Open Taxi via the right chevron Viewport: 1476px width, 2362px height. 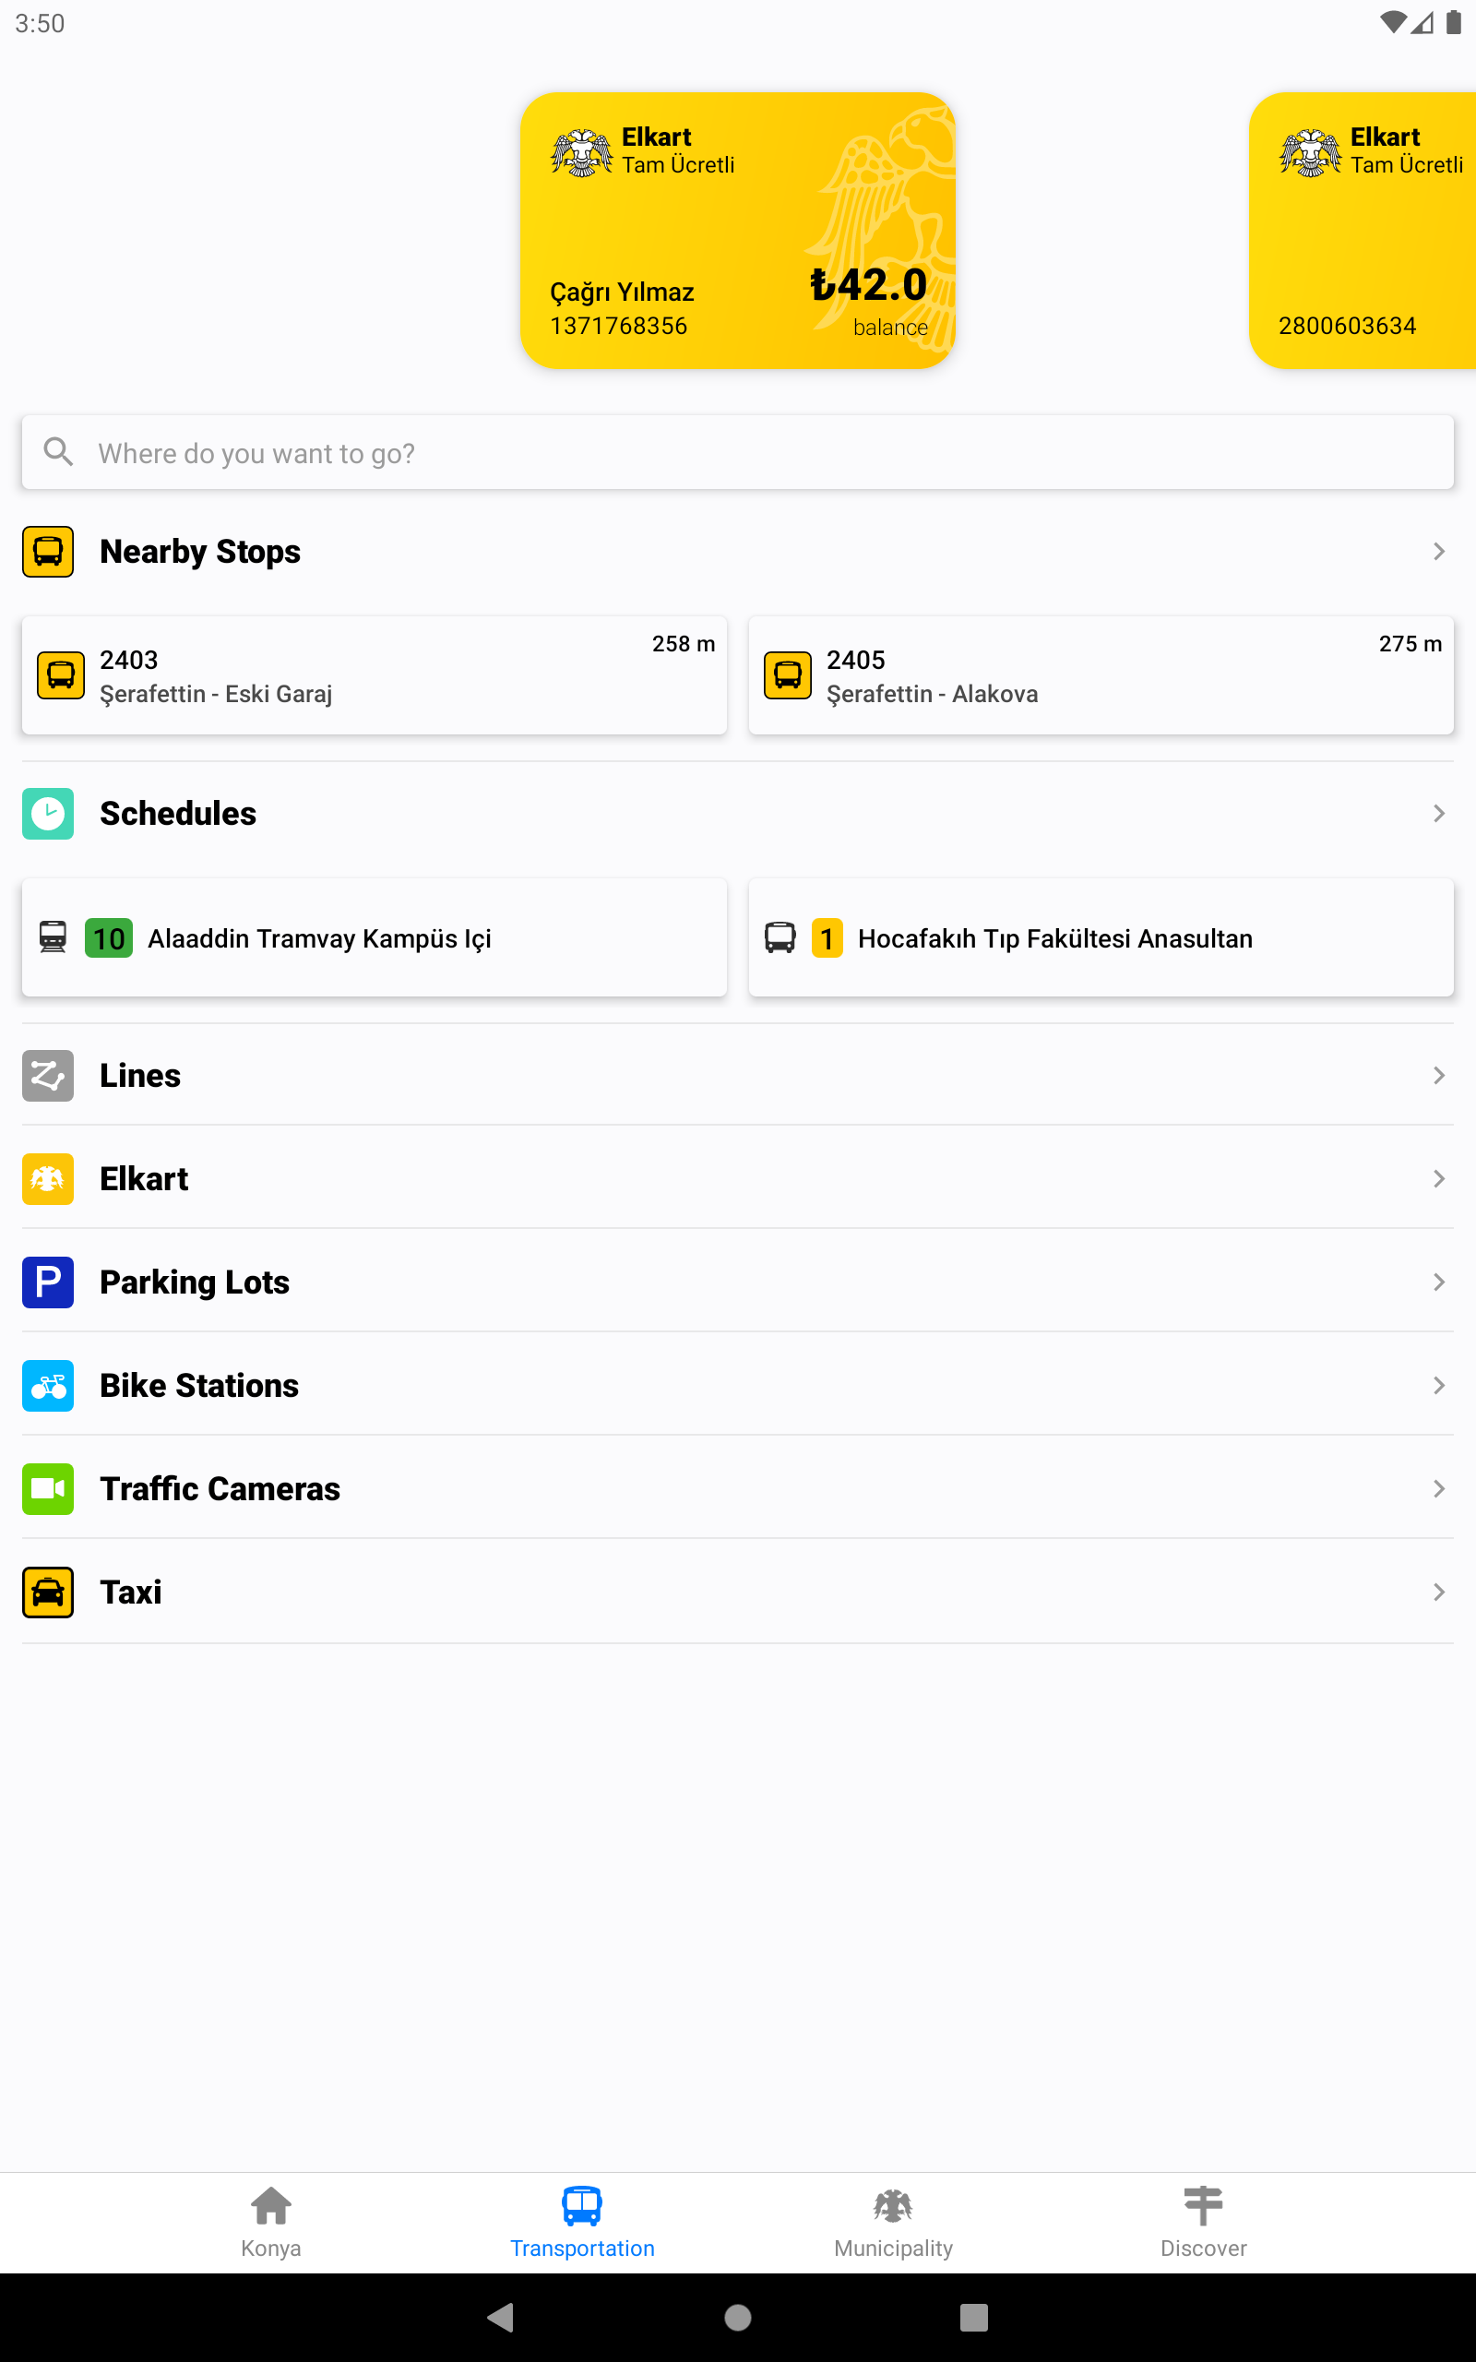[1438, 1592]
